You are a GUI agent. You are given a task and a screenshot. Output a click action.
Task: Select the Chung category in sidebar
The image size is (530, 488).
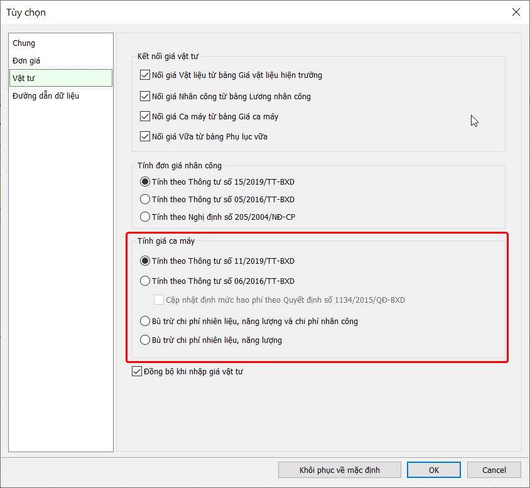(24, 43)
